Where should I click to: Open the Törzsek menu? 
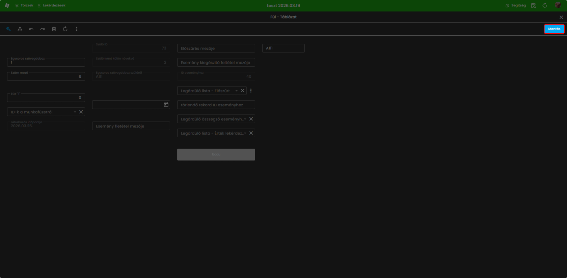24,5
